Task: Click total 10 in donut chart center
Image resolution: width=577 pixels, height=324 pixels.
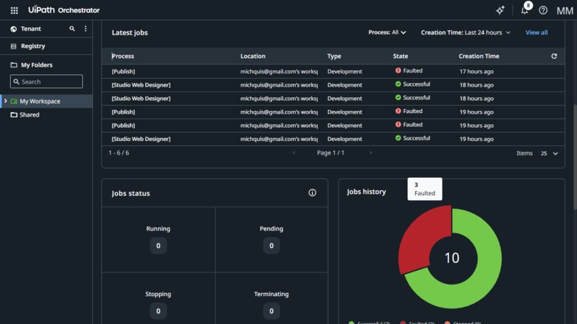Action: coord(452,257)
